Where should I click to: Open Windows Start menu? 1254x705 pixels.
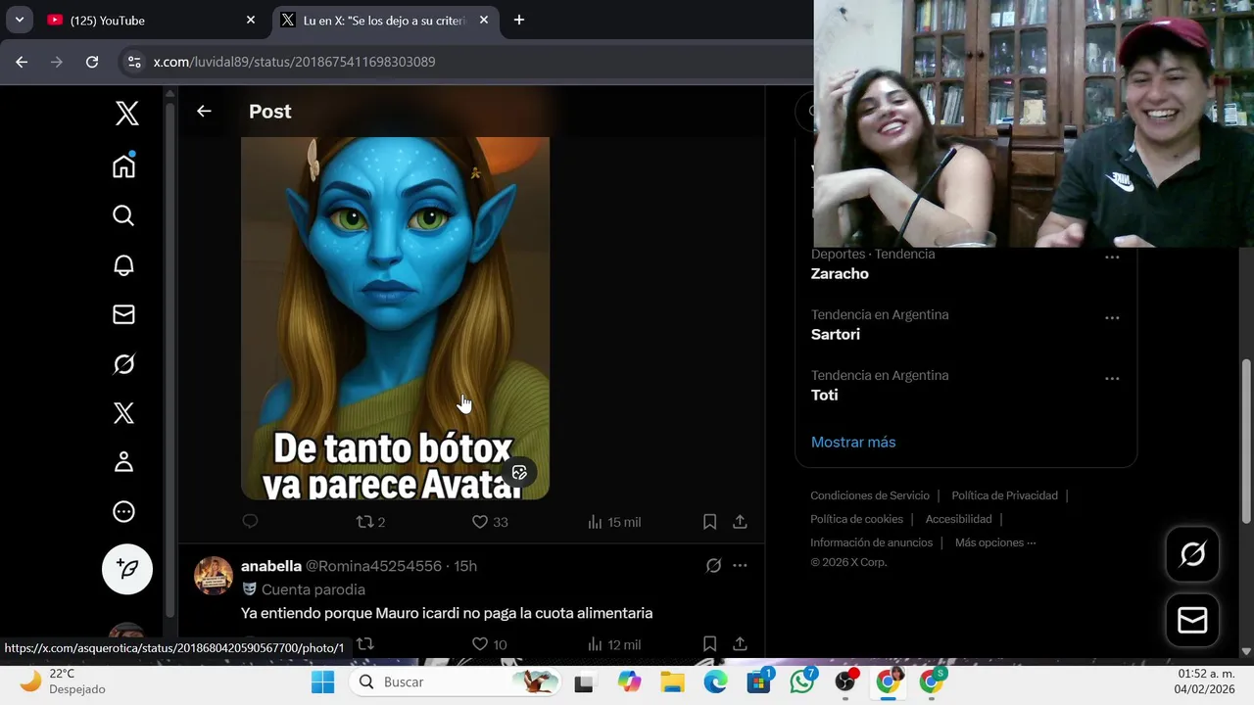[322, 681]
